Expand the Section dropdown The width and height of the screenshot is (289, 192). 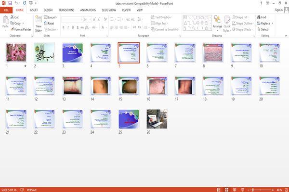click(x=51, y=29)
